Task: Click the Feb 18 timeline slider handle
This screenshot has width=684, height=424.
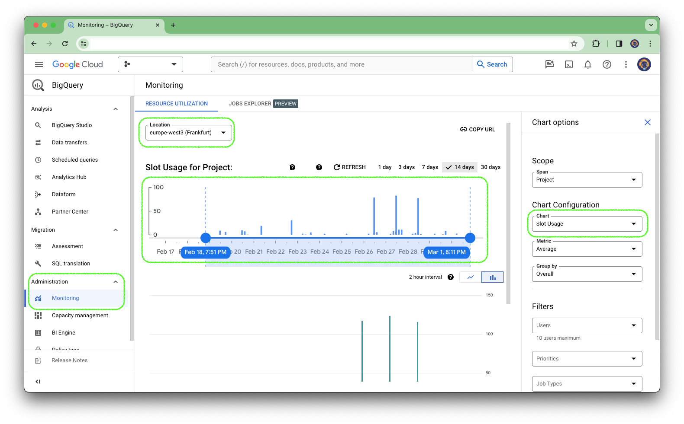Action: coord(206,238)
